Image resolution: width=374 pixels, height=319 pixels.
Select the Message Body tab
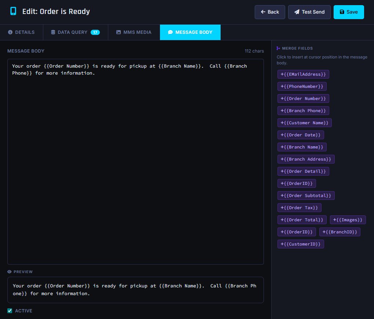coord(190,32)
